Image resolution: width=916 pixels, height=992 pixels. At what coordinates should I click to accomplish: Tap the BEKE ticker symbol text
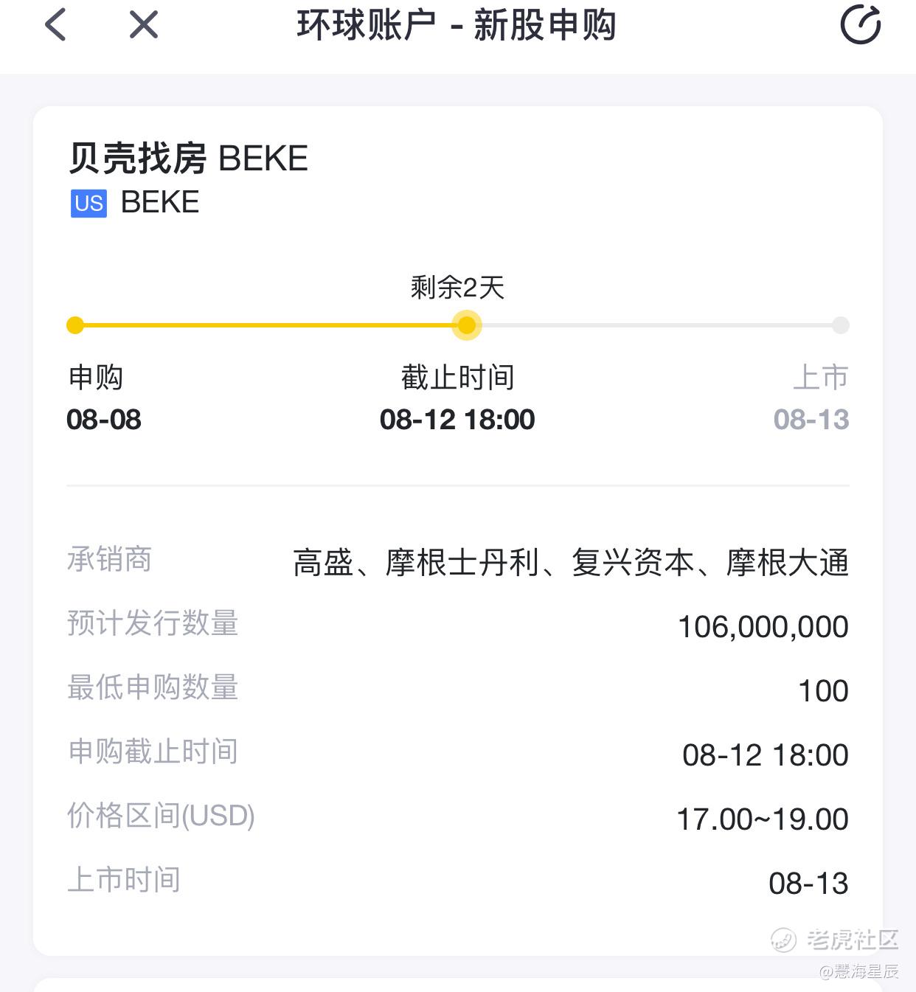[160, 202]
